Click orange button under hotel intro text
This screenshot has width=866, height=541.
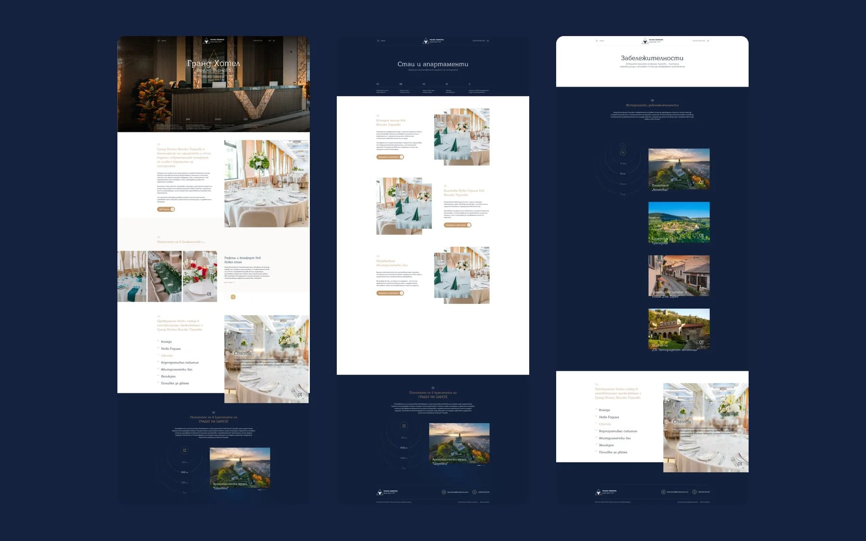166,209
